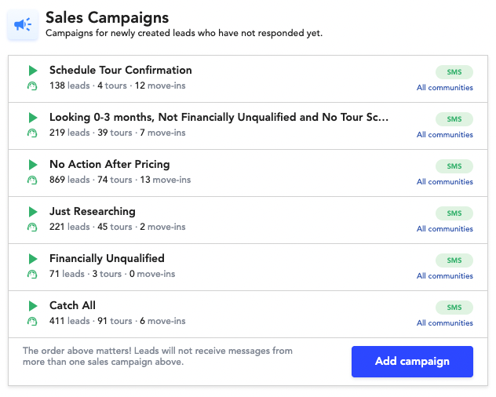Click the play icon for Financially Unqualified campaign

pyautogui.click(x=33, y=259)
